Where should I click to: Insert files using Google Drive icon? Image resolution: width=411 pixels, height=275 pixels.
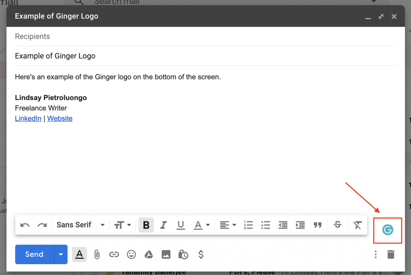[149, 254]
